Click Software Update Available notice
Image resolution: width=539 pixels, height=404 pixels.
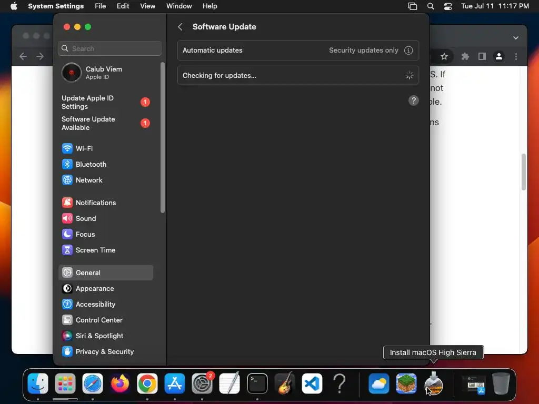tap(106, 123)
